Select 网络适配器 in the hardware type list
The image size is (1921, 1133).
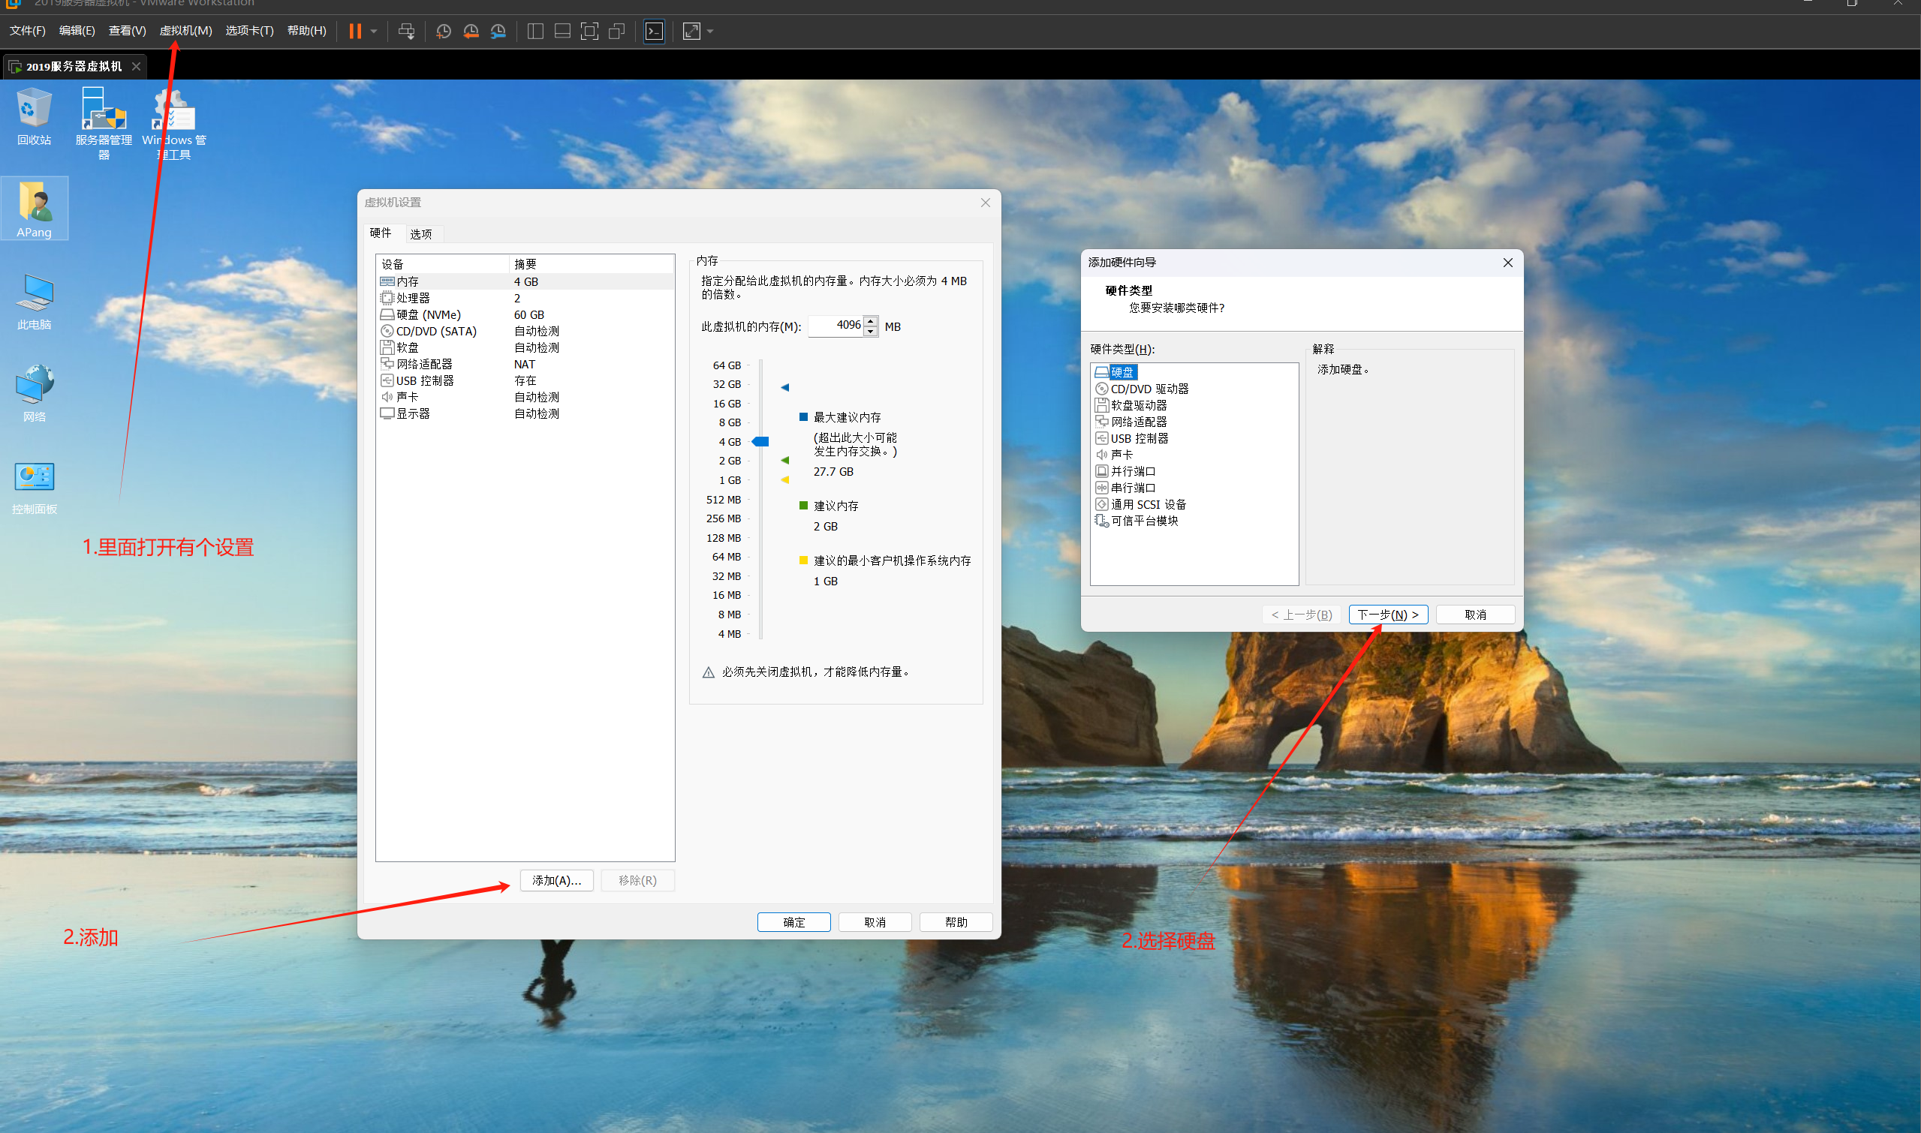click(1138, 422)
